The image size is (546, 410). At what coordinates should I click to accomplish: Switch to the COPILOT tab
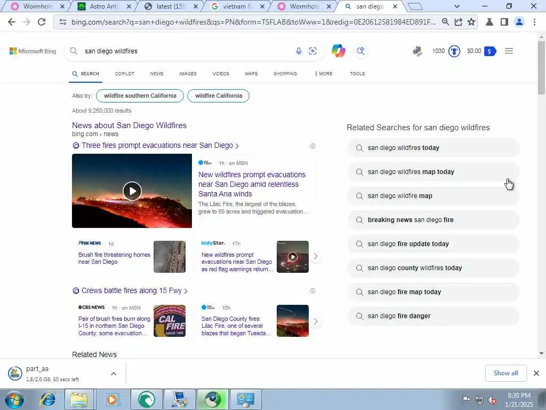coord(124,74)
